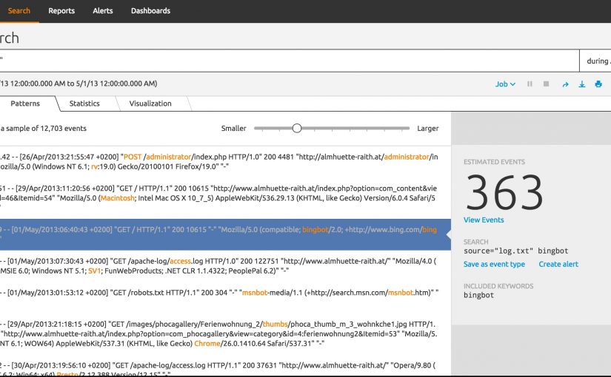
Task: Open the Reports menu
Action: tap(61, 11)
